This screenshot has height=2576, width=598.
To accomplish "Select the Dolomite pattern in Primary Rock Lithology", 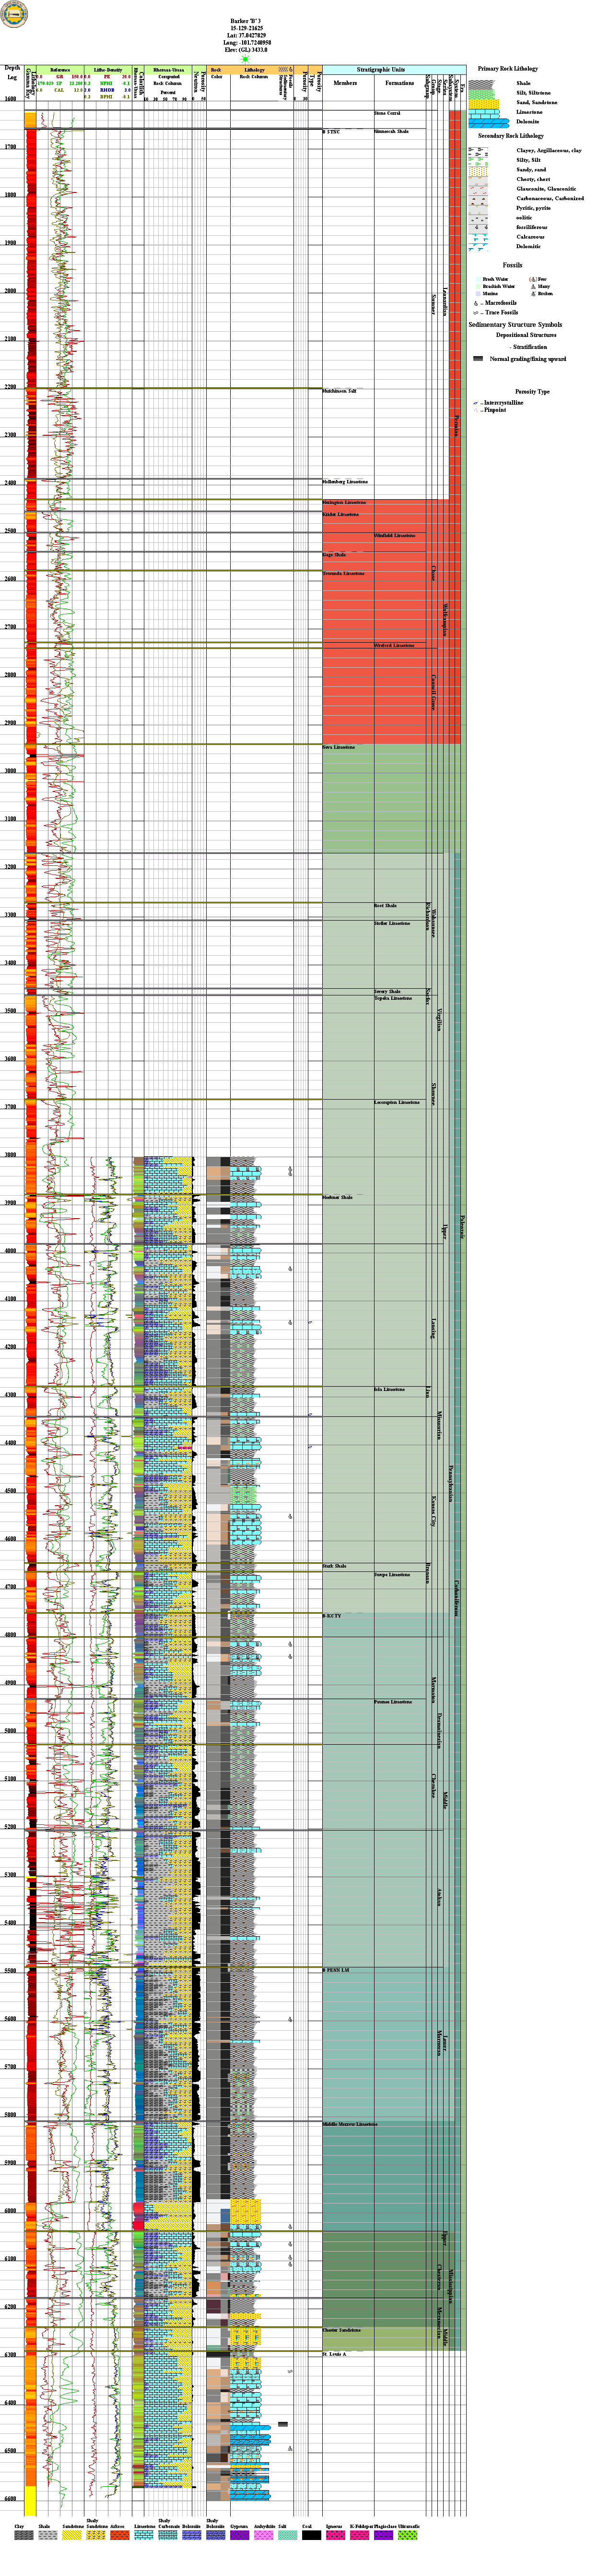I will tap(488, 122).
